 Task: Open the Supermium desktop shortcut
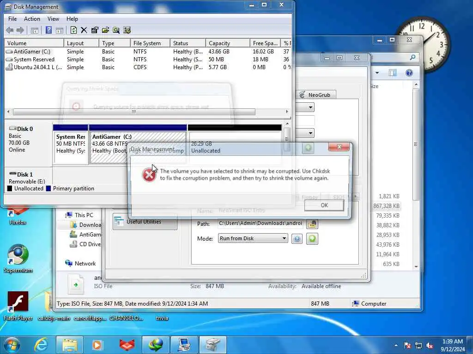click(18, 258)
